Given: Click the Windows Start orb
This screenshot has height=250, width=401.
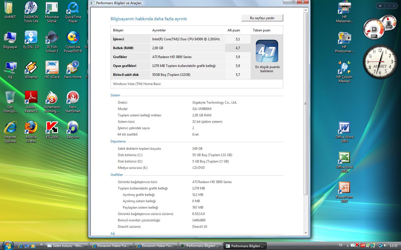Looking at the screenshot, I should 8,245.
